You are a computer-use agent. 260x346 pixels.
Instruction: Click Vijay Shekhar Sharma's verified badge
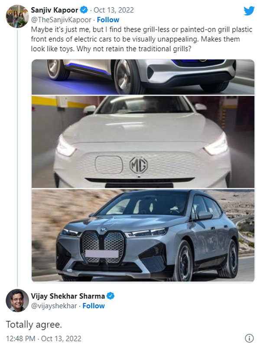pos(111,296)
